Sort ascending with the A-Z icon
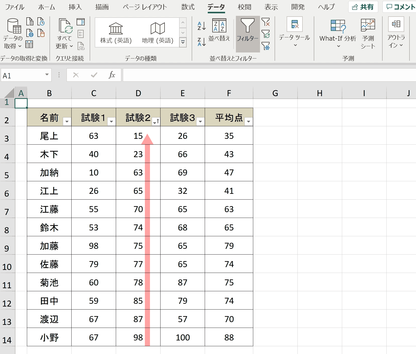The width and height of the screenshot is (416, 354). coord(201,26)
